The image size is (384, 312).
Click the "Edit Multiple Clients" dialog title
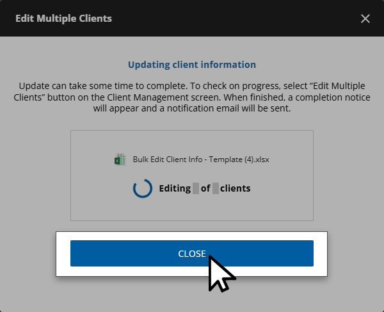(x=63, y=19)
